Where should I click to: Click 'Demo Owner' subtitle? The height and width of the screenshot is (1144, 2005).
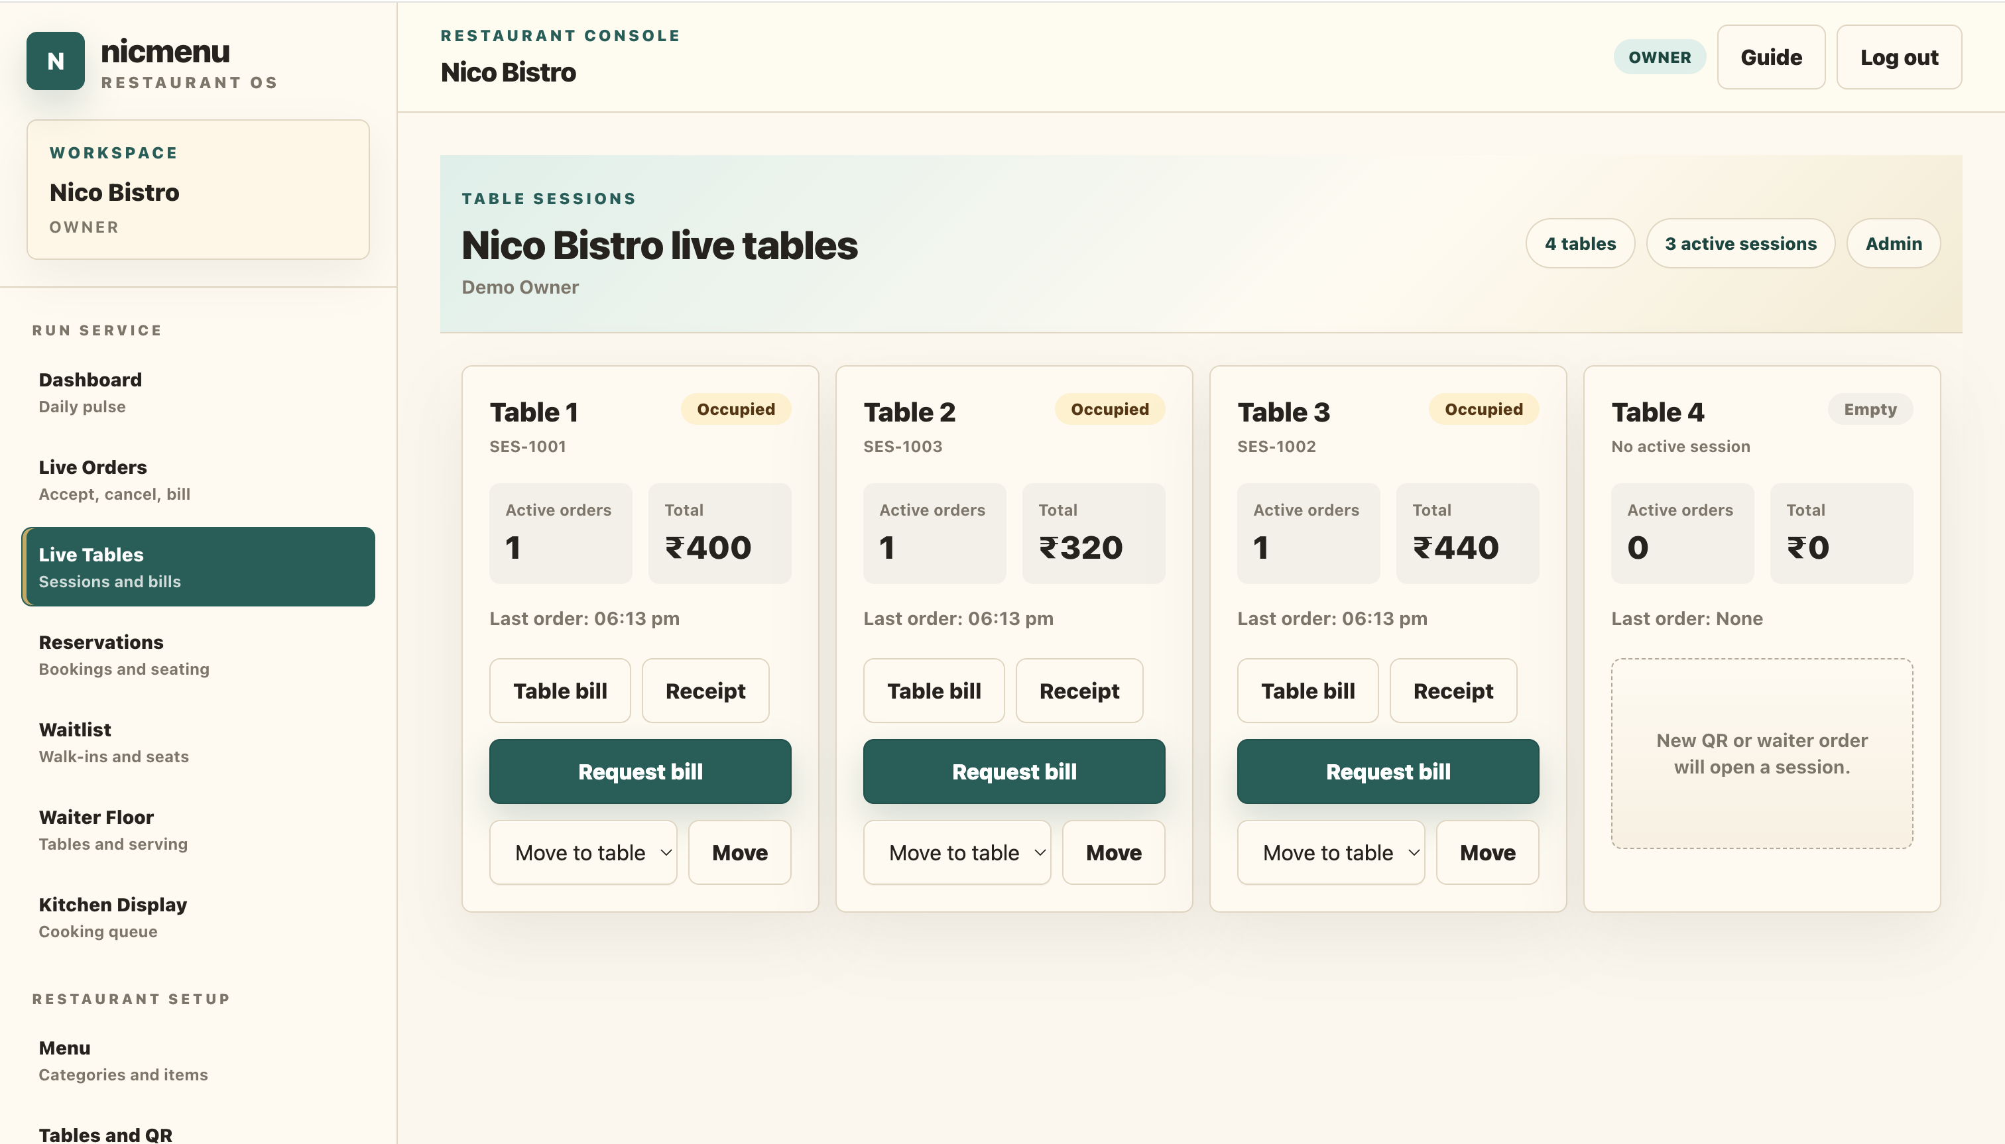coord(520,288)
